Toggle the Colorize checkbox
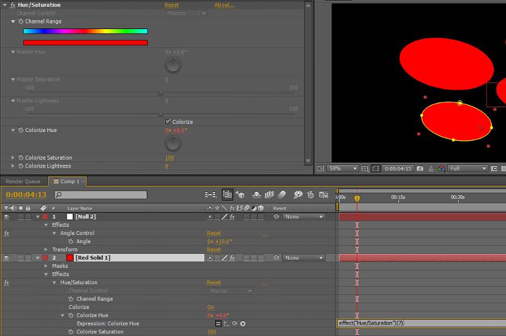Image resolution: width=506 pixels, height=336 pixels. pos(168,121)
